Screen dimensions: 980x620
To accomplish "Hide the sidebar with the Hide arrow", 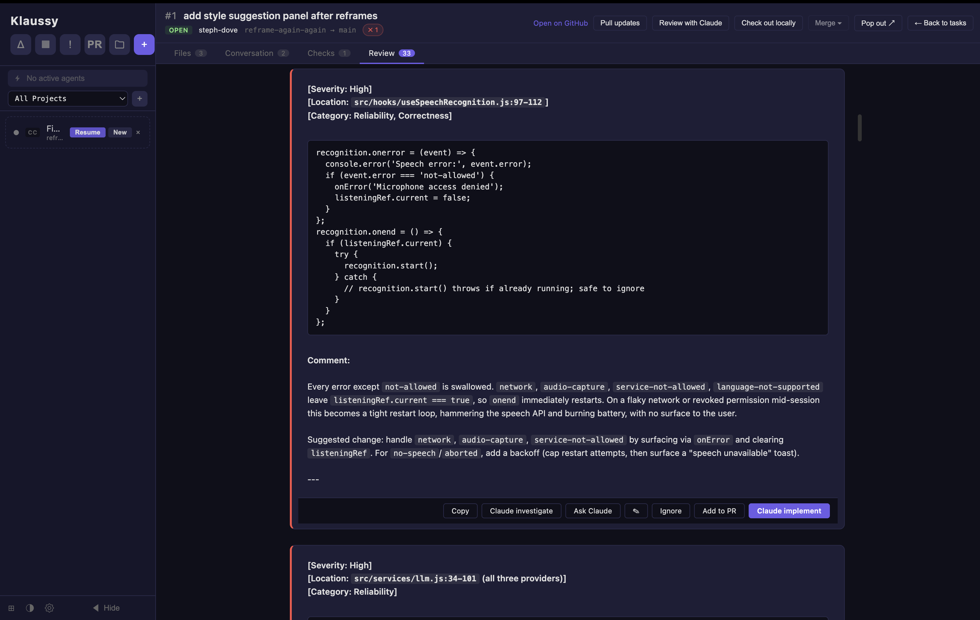I will click(106, 608).
